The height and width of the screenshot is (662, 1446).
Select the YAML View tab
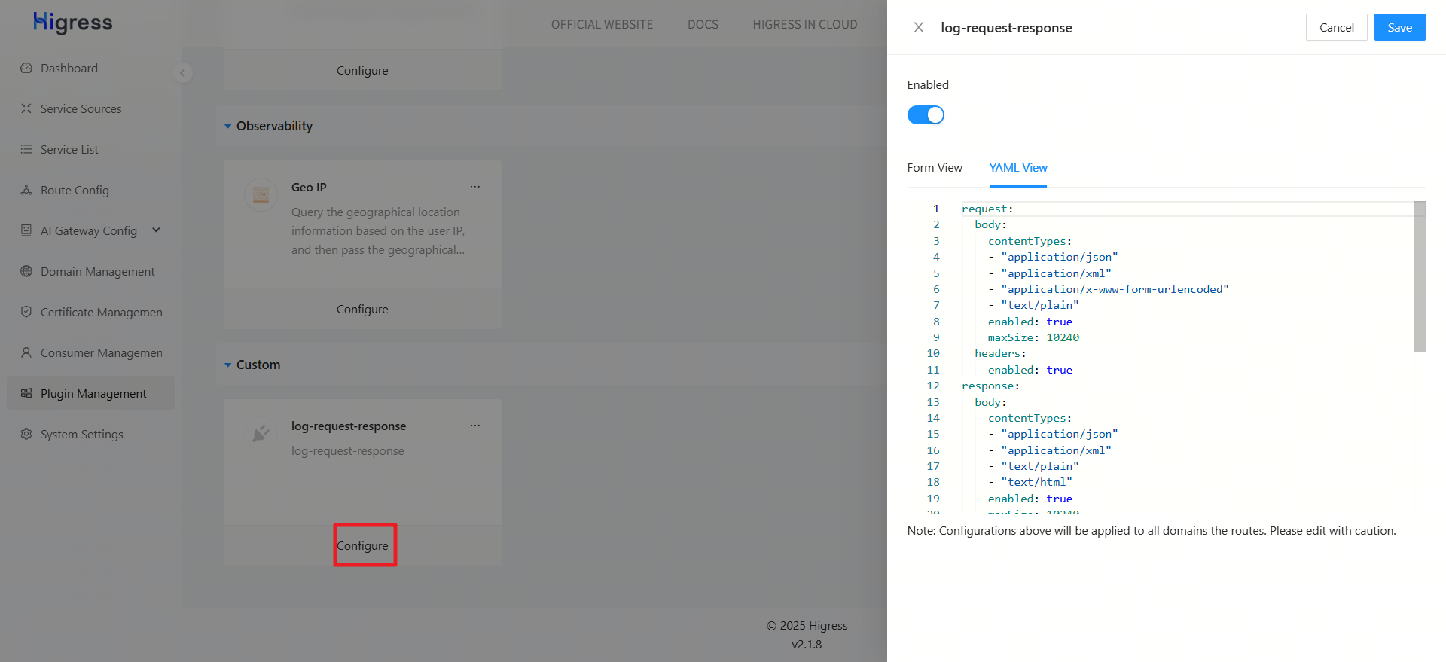click(x=1018, y=167)
